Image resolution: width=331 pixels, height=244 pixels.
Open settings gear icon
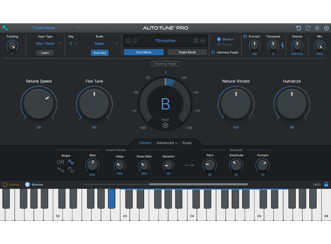[x=317, y=28]
